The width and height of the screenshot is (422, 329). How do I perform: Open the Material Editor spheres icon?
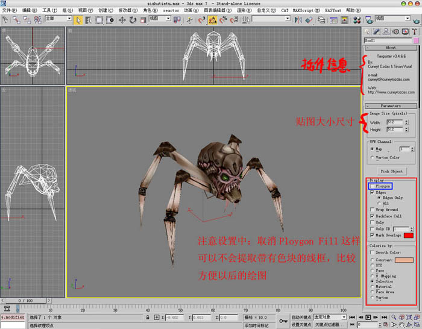click(357, 20)
